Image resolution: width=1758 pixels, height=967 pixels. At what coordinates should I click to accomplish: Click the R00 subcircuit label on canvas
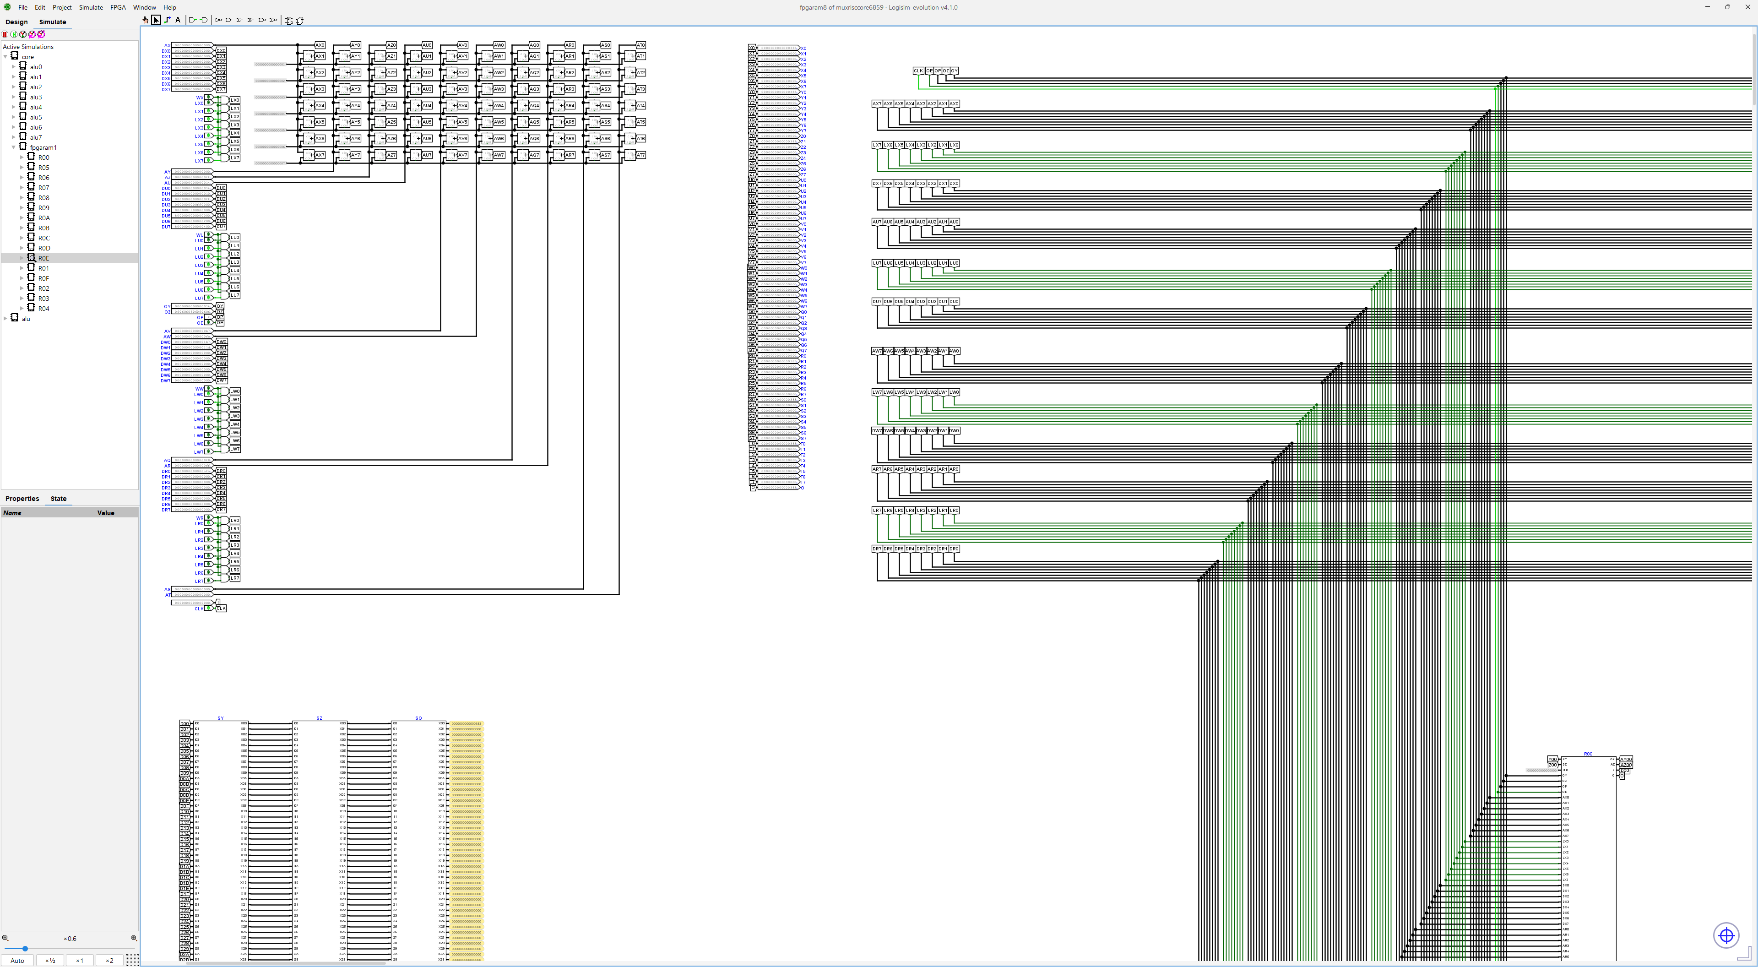pos(1588,754)
